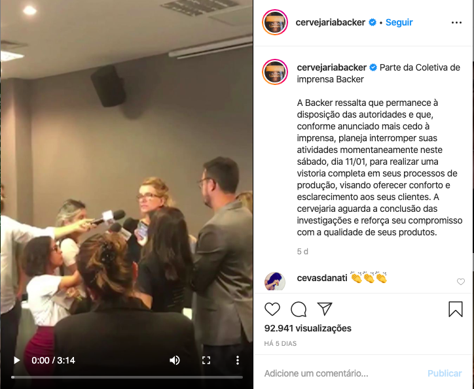Open cervejariabacker avatar in header
Screen dimensions: 474x389
click(x=275, y=22)
